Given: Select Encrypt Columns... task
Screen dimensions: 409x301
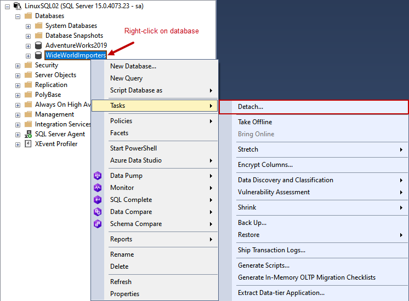Looking at the screenshot, I should coord(314,165).
